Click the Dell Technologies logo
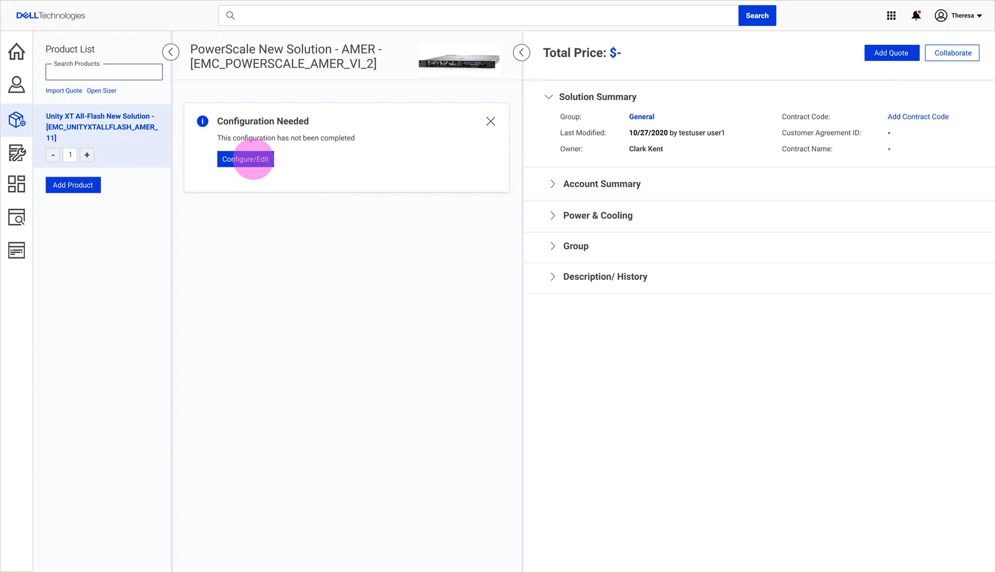 pyautogui.click(x=50, y=16)
